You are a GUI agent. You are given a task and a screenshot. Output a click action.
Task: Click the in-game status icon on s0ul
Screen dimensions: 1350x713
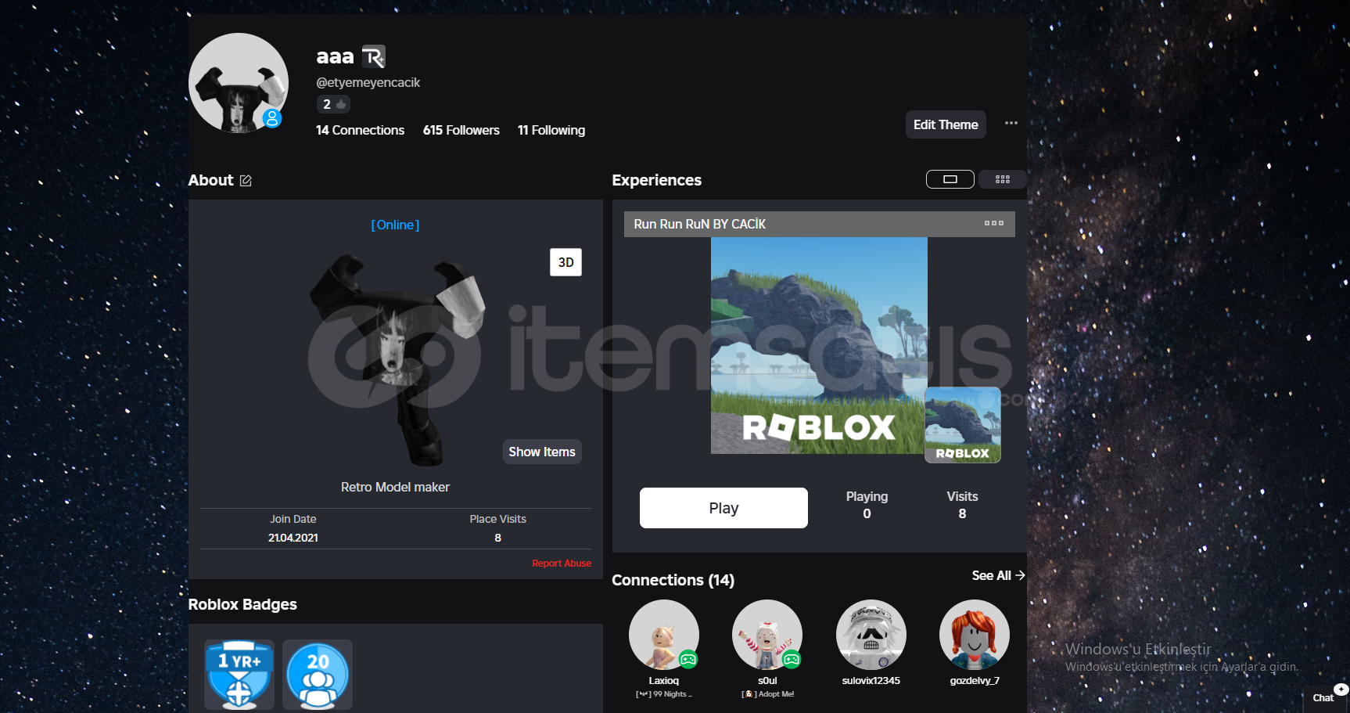(x=792, y=659)
